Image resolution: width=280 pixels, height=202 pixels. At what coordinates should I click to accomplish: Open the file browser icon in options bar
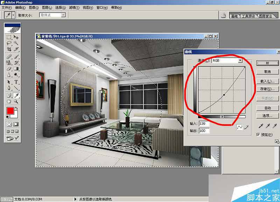tap(223, 15)
